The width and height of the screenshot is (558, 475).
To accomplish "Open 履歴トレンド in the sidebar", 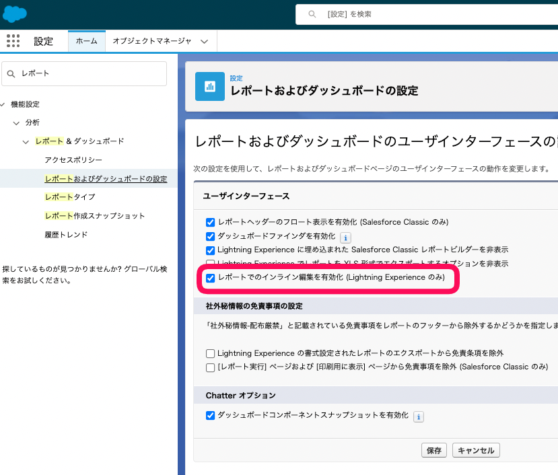I will click(x=66, y=235).
